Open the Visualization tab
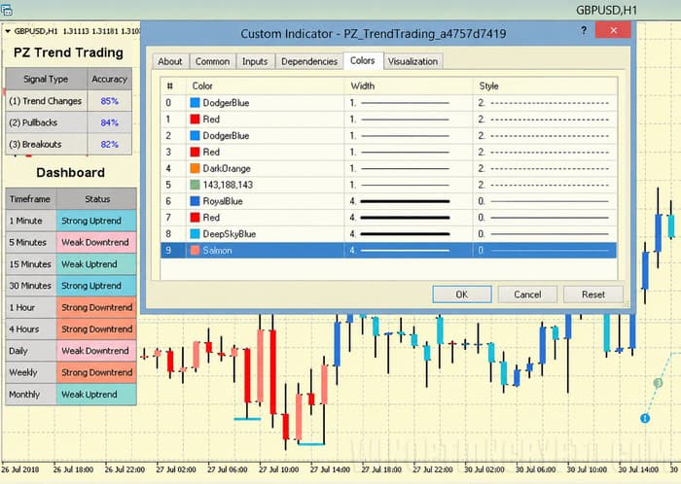681x484 pixels. (412, 61)
